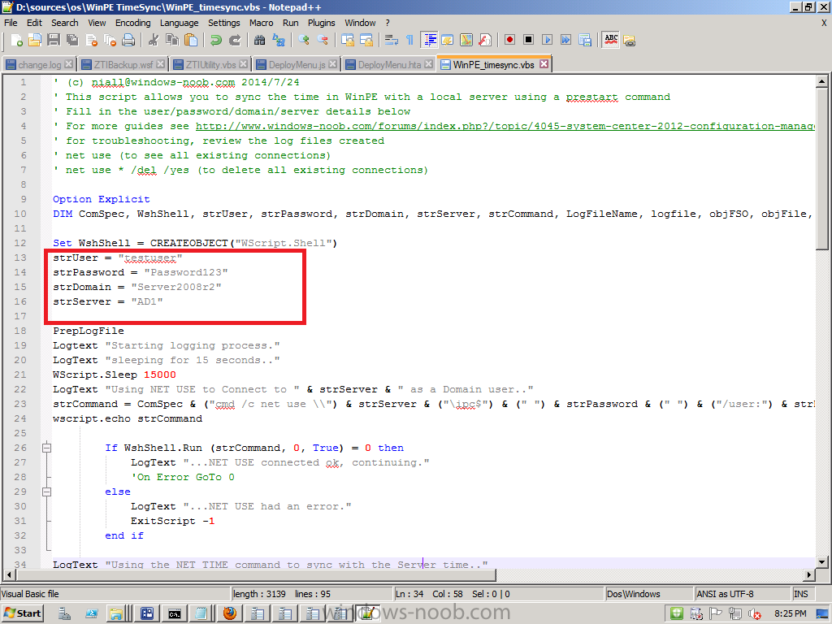Viewport: 832px width, 624px height.
Task: Close the current document with Close icon
Action: [x=91, y=41]
